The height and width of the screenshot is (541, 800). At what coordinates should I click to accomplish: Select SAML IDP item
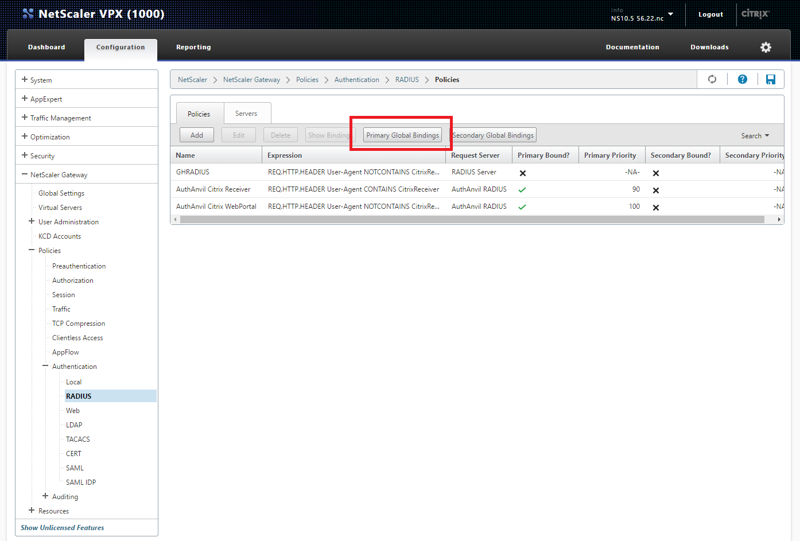tap(81, 482)
